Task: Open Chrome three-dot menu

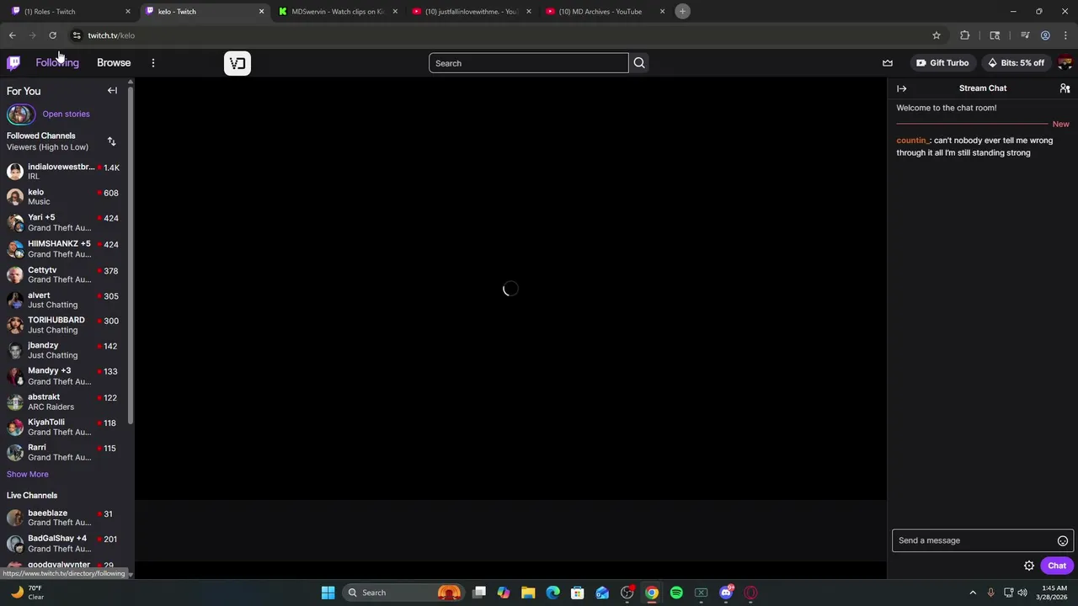Action: (x=1065, y=35)
